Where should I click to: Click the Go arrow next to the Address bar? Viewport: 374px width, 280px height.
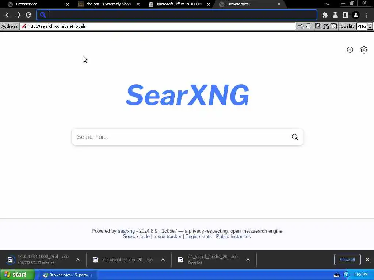tap(300, 26)
